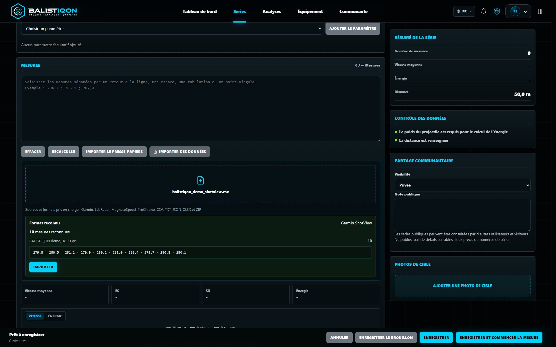Switch chart toggle to Énergie
556x347 pixels.
55,316
